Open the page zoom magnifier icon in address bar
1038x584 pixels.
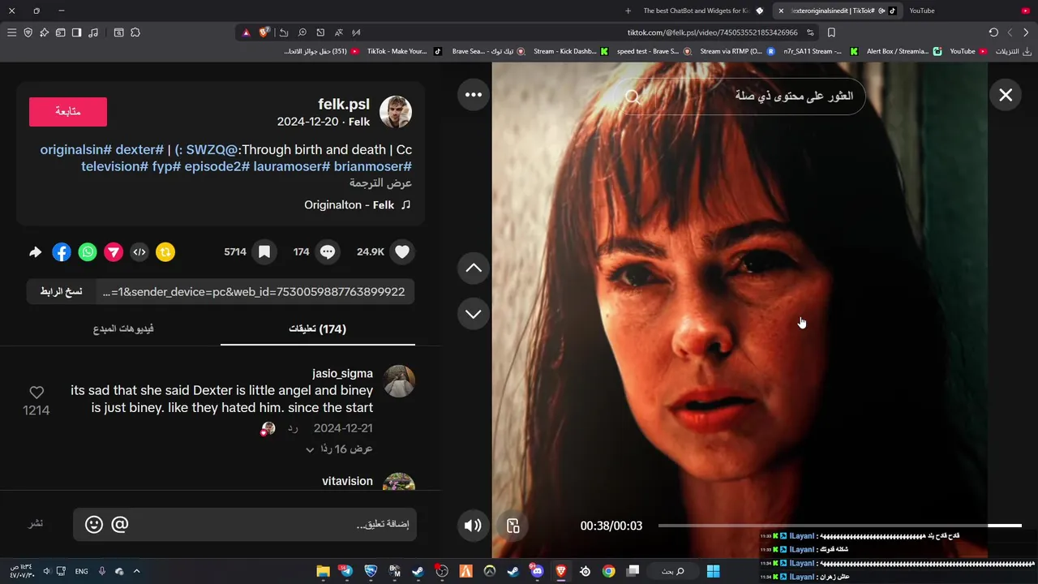pyautogui.click(x=302, y=32)
